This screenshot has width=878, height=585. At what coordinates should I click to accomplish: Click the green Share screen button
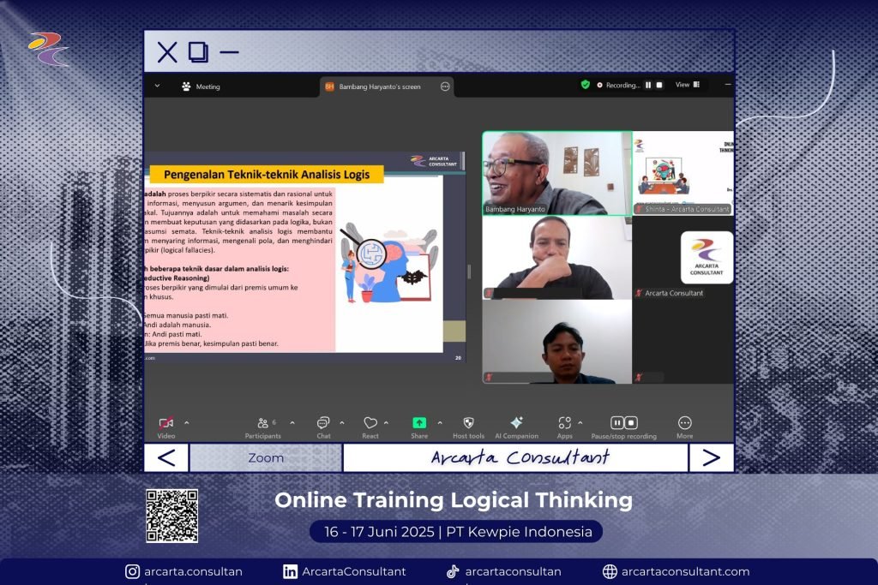click(419, 423)
